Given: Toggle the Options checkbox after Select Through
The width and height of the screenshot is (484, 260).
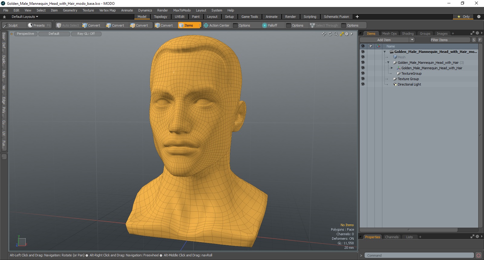Looking at the screenshot, I should 344,25.
